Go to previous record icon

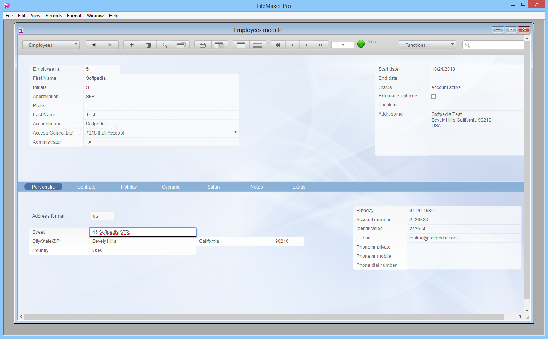coord(293,45)
